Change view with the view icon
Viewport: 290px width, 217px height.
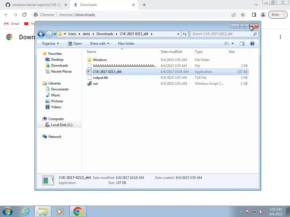point(226,44)
